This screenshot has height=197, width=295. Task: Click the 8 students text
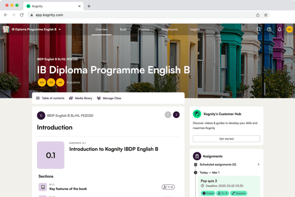73,82
